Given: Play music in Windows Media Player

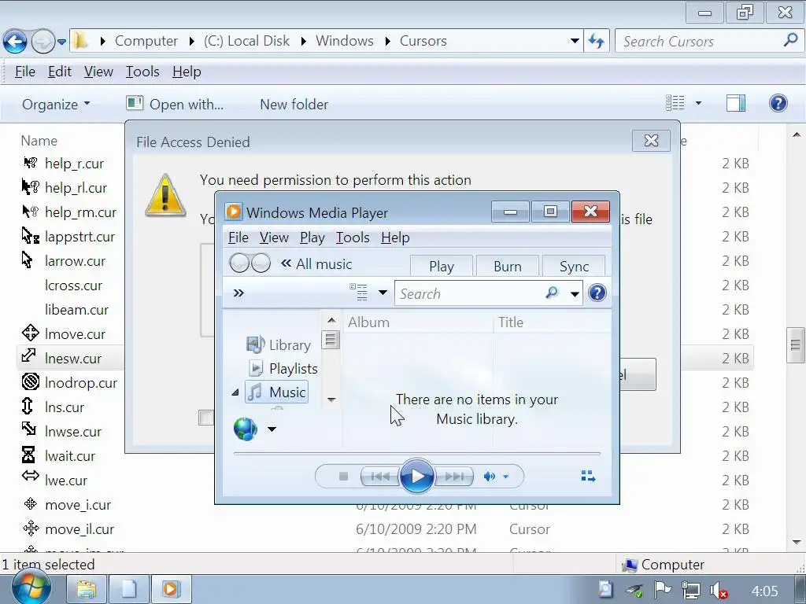Looking at the screenshot, I should pyautogui.click(x=416, y=477).
